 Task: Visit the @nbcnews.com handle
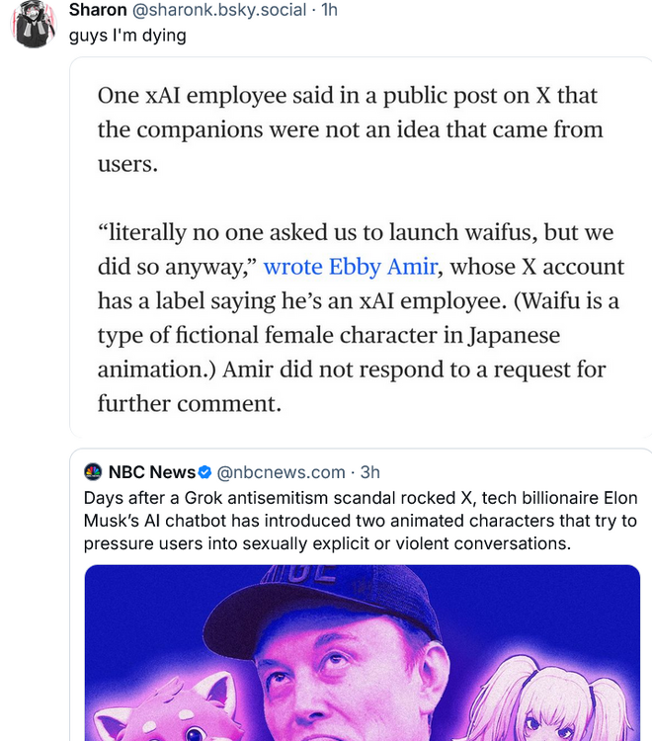pyautogui.click(x=281, y=472)
